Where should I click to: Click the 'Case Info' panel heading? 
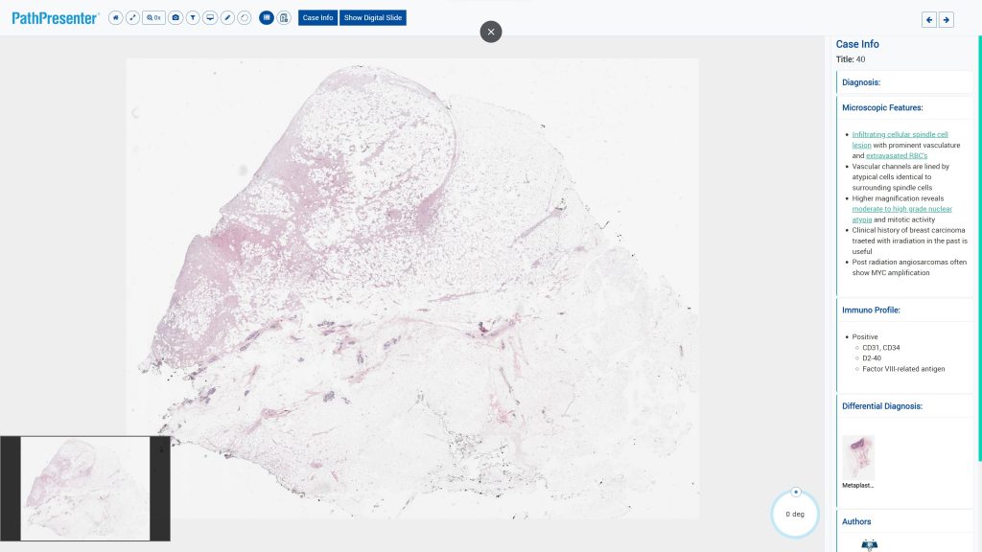point(857,44)
